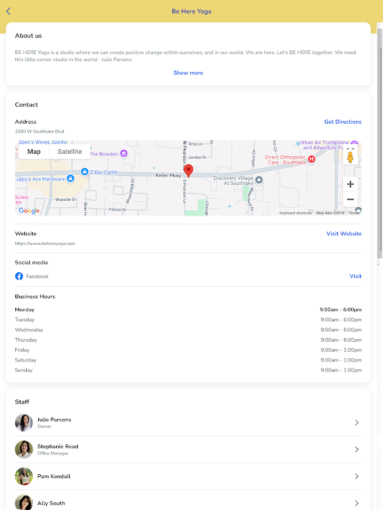This screenshot has height=510, width=383.
Task: Click the red location pin on the map
Action: (188, 171)
